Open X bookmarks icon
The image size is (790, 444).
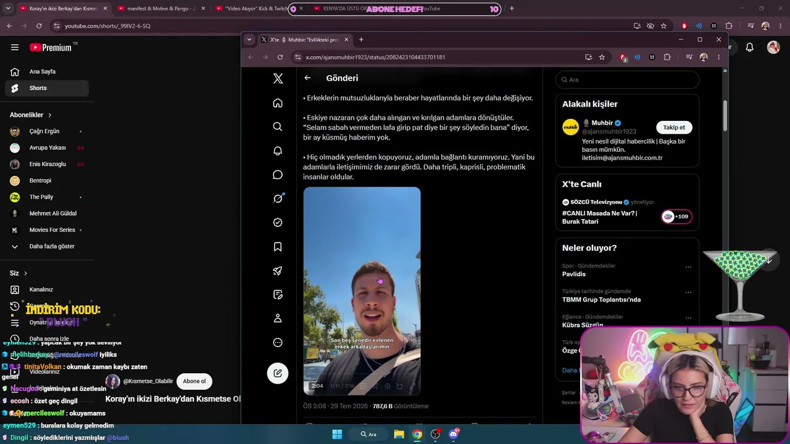tap(278, 247)
